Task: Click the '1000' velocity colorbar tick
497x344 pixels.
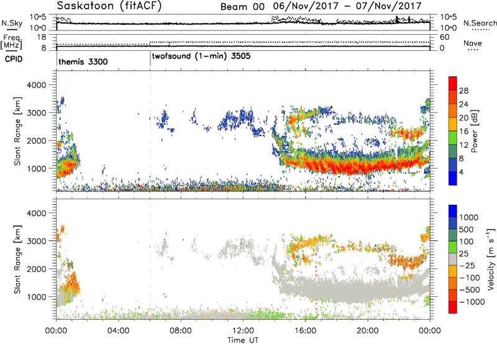Action: (x=469, y=217)
